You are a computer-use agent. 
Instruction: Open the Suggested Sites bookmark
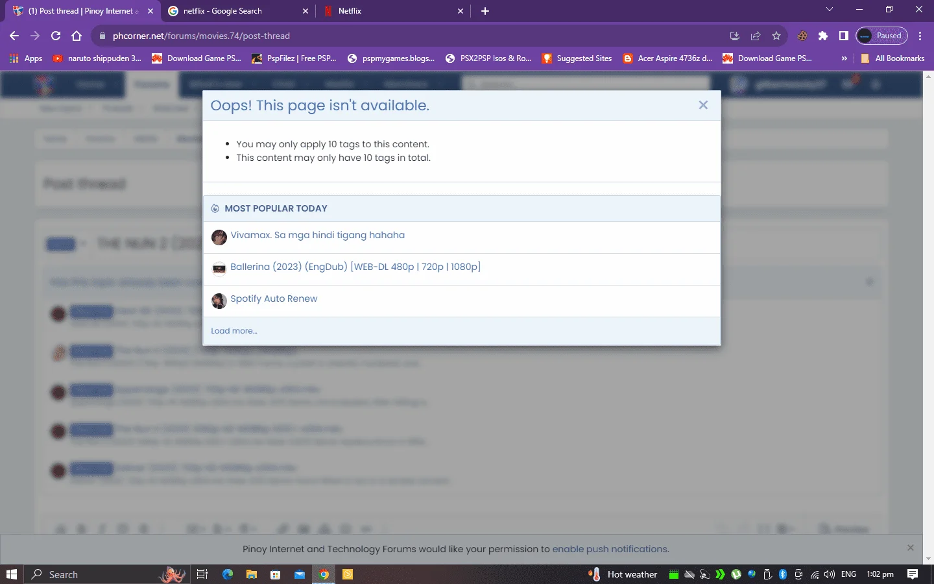click(577, 58)
